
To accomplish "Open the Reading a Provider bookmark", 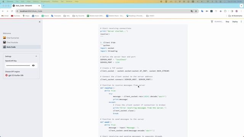I will click(x=135, y=16).
